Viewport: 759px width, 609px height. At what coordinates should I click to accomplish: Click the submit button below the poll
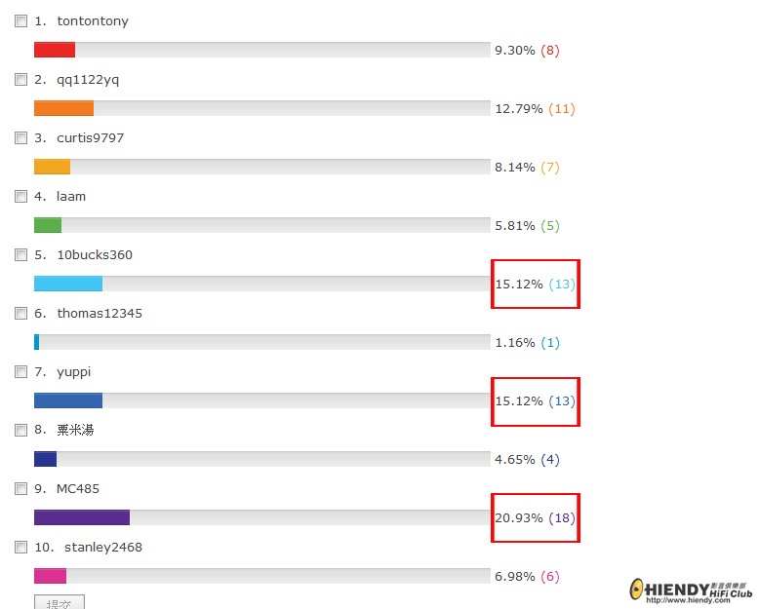(x=60, y=603)
